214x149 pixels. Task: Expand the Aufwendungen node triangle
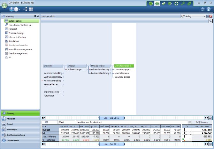click(x=87, y=69)
